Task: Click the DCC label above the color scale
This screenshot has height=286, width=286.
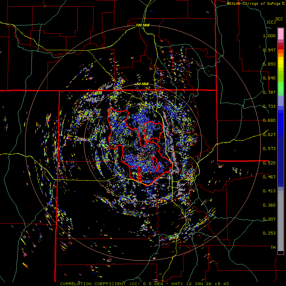Action: point(279,19)
